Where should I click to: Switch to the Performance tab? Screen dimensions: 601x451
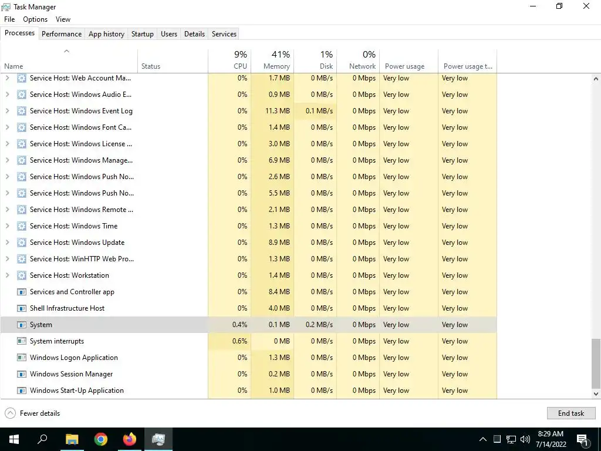(62, 33)
